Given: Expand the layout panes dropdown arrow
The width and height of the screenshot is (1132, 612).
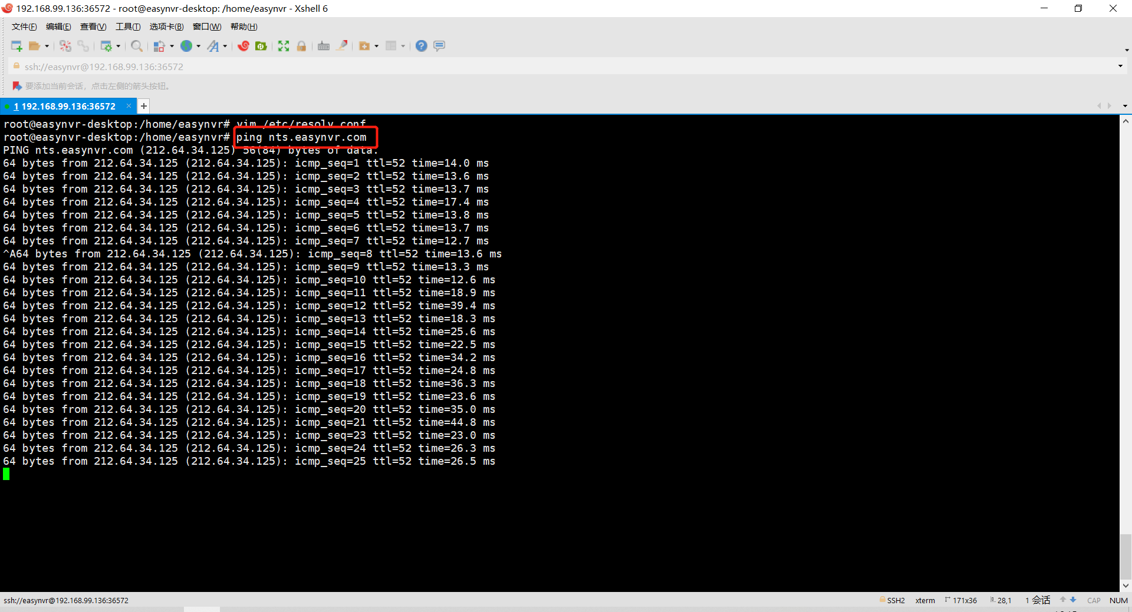Looking at the screenshot, I should pyautogui.click(x=403, y=46).
